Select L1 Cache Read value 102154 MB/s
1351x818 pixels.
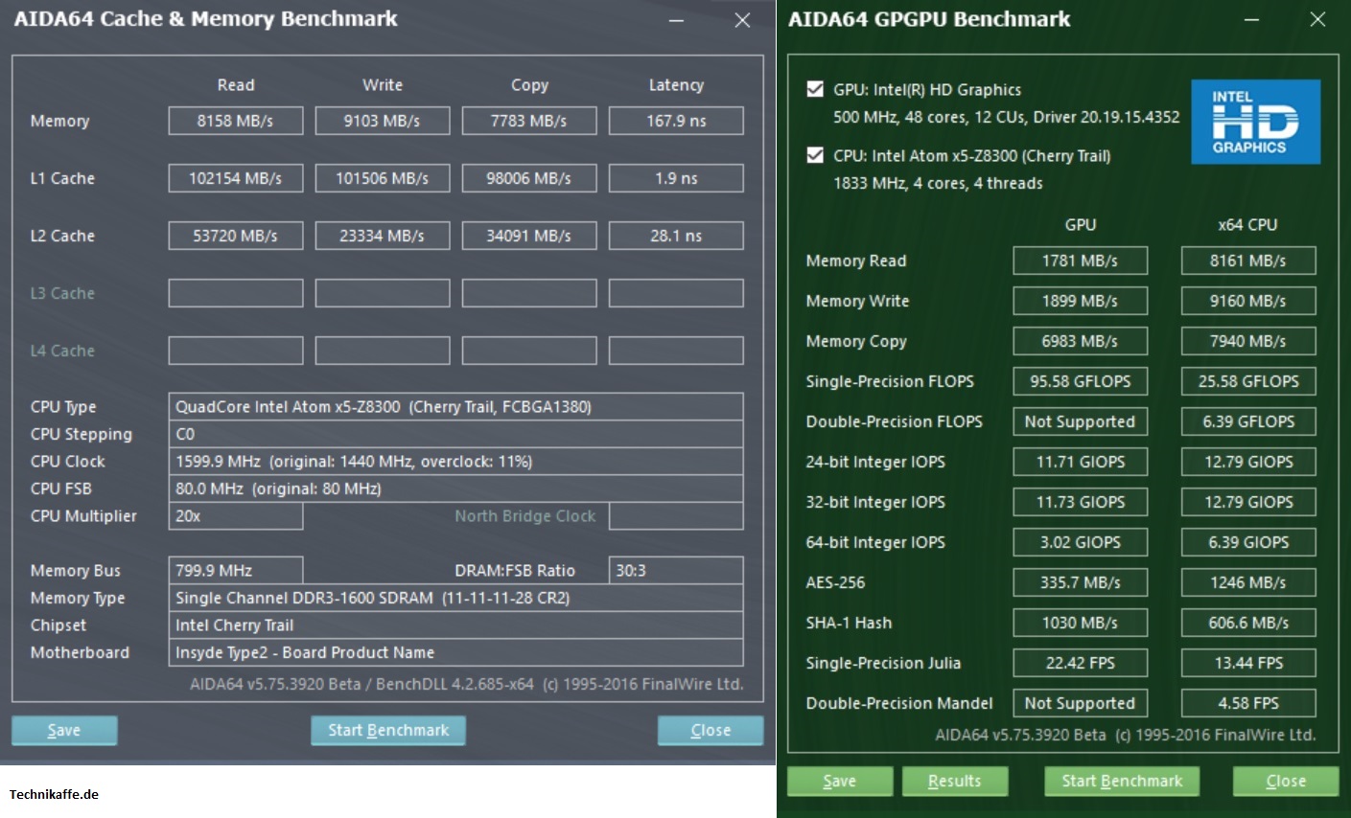[236, 178]
